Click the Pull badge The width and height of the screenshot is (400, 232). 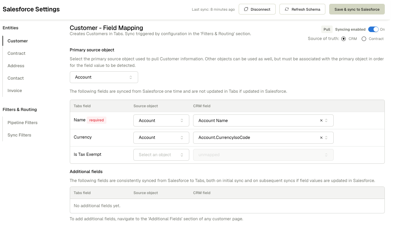point(327,29)
